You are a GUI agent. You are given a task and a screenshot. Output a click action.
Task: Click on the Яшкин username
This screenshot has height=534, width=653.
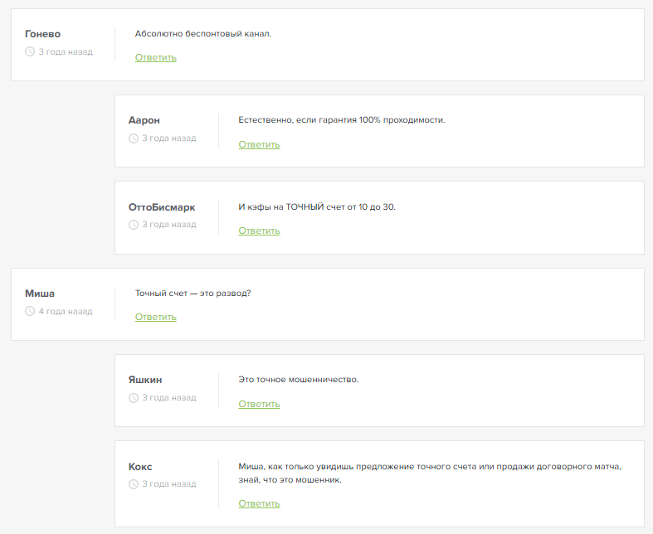point(145,380)
